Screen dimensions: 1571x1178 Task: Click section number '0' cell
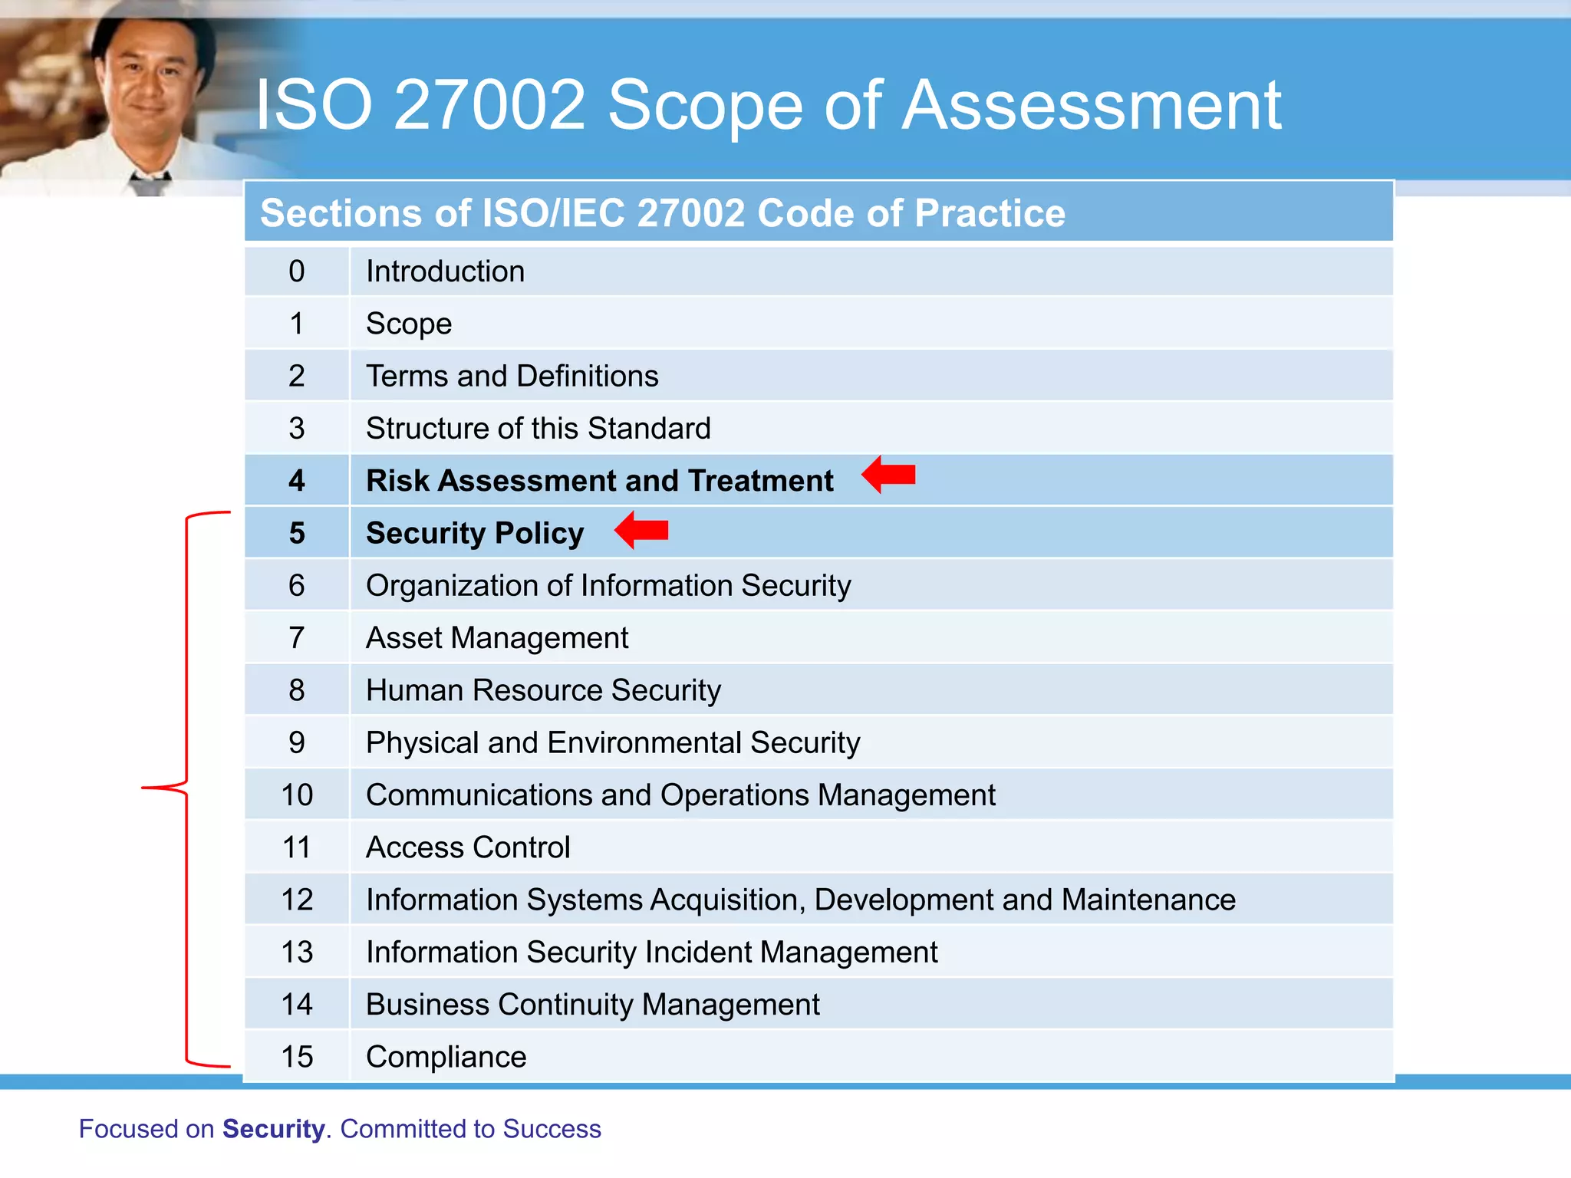point(297,271)
